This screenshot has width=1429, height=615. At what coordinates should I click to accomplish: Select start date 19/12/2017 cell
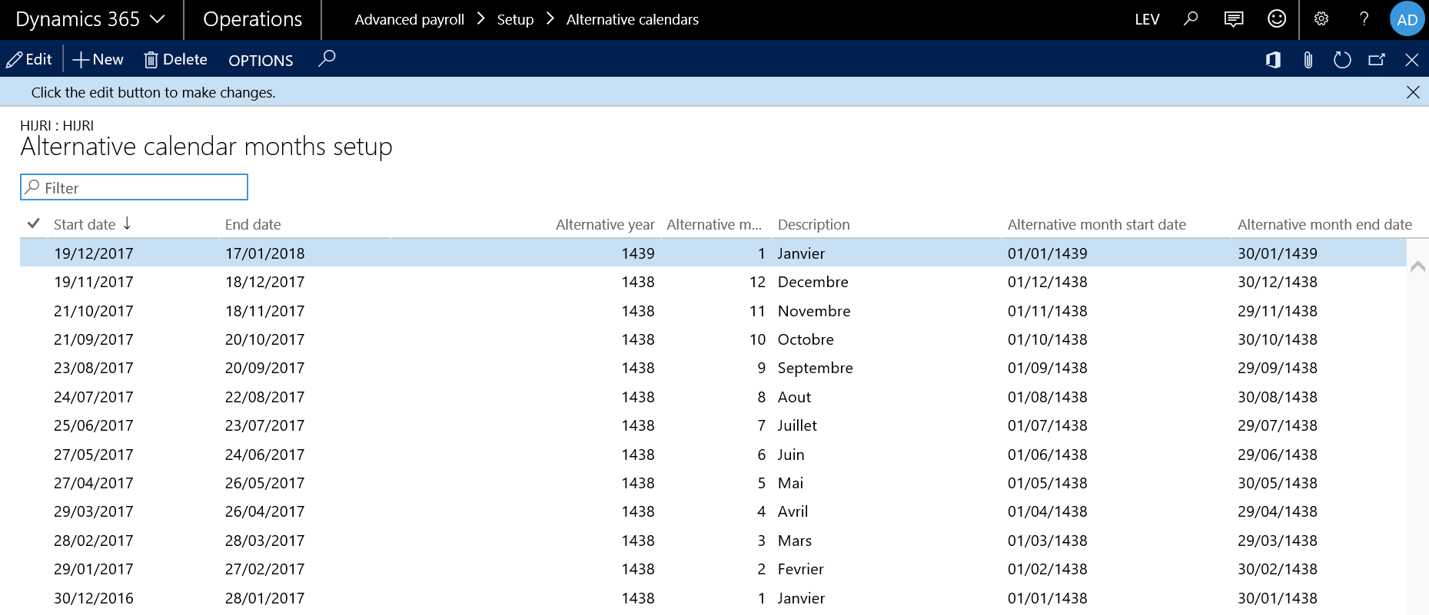click(x=94, y=253)
